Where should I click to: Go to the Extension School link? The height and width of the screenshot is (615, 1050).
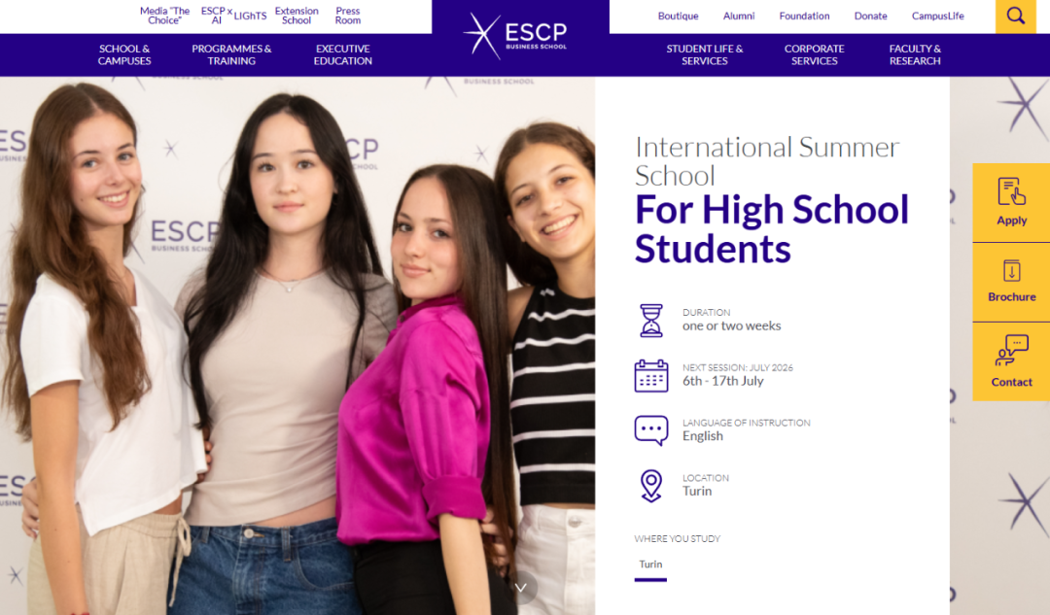tap(297, 16)
